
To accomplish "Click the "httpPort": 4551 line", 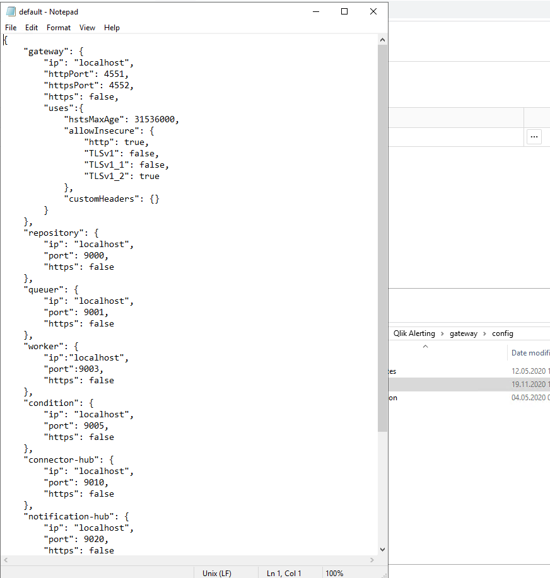I will click(x=86, y=74).
